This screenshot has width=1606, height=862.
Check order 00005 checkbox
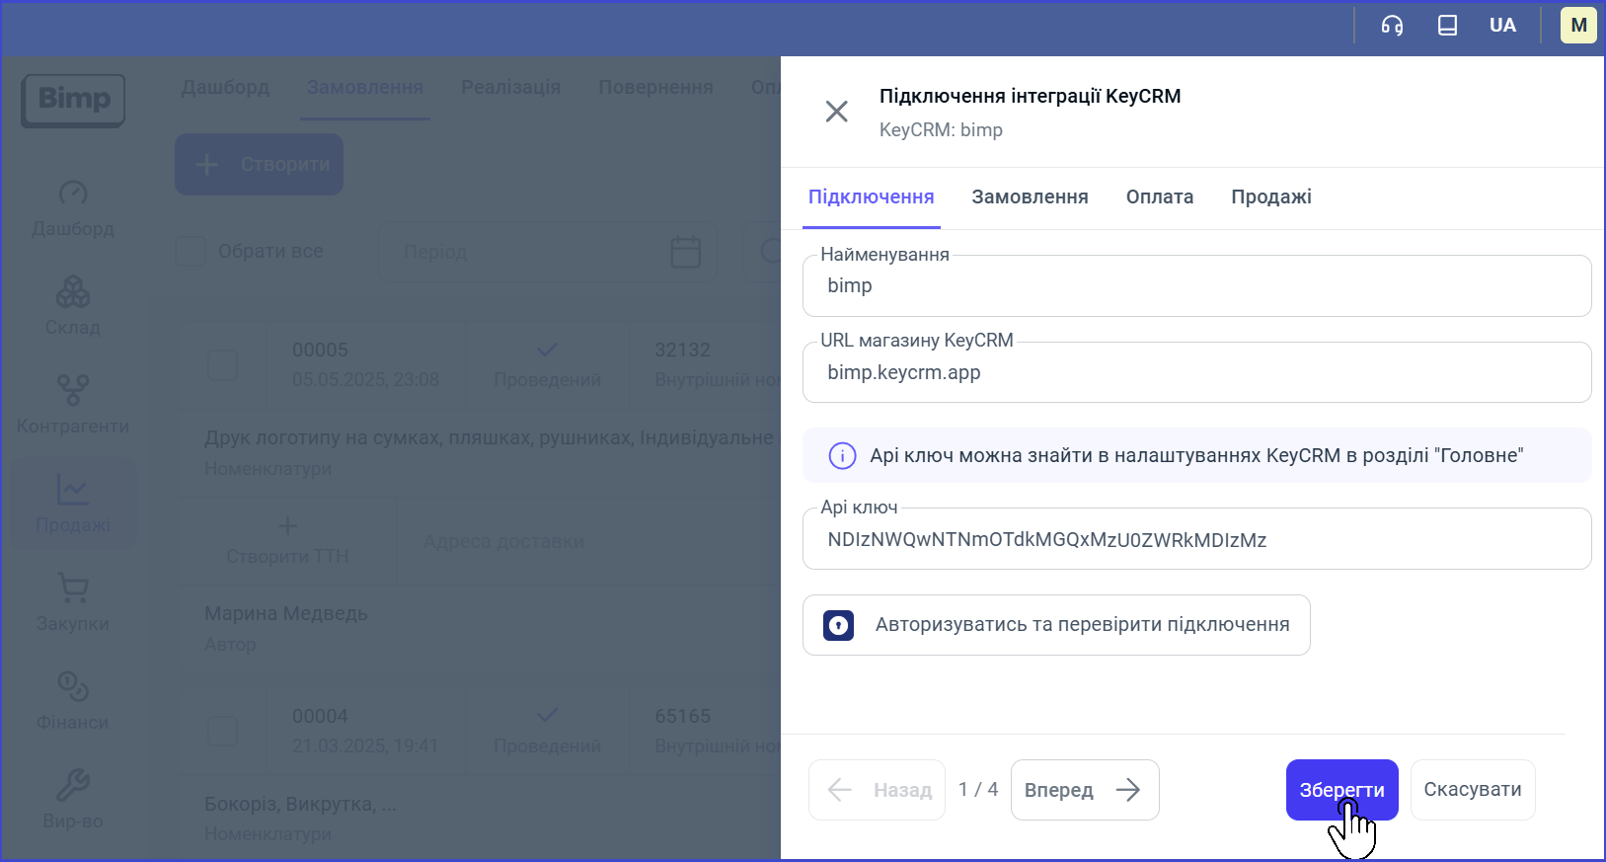[x=223, y=364]
